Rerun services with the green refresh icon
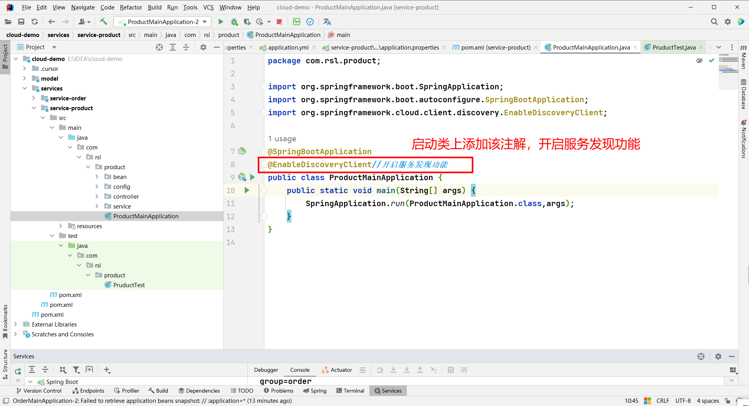The width and height of the screenshot is (749, 406). [x=18, y=371]
